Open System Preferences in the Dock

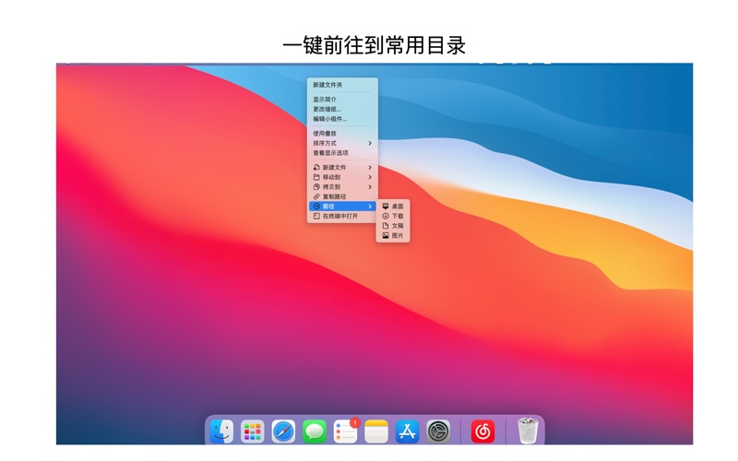(438, 431)
